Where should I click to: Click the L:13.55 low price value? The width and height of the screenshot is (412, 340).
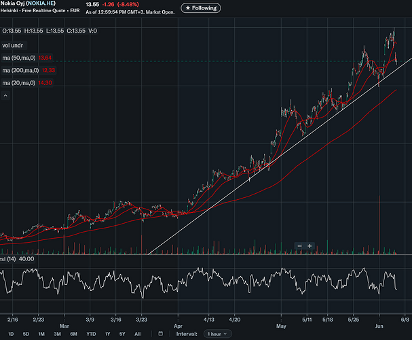[x=55, y=31]
